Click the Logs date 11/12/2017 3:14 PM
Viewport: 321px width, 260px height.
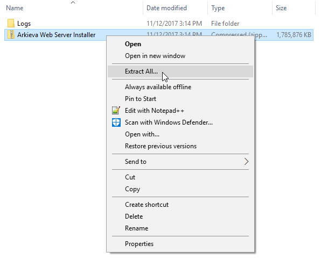[x=174, y=24]
